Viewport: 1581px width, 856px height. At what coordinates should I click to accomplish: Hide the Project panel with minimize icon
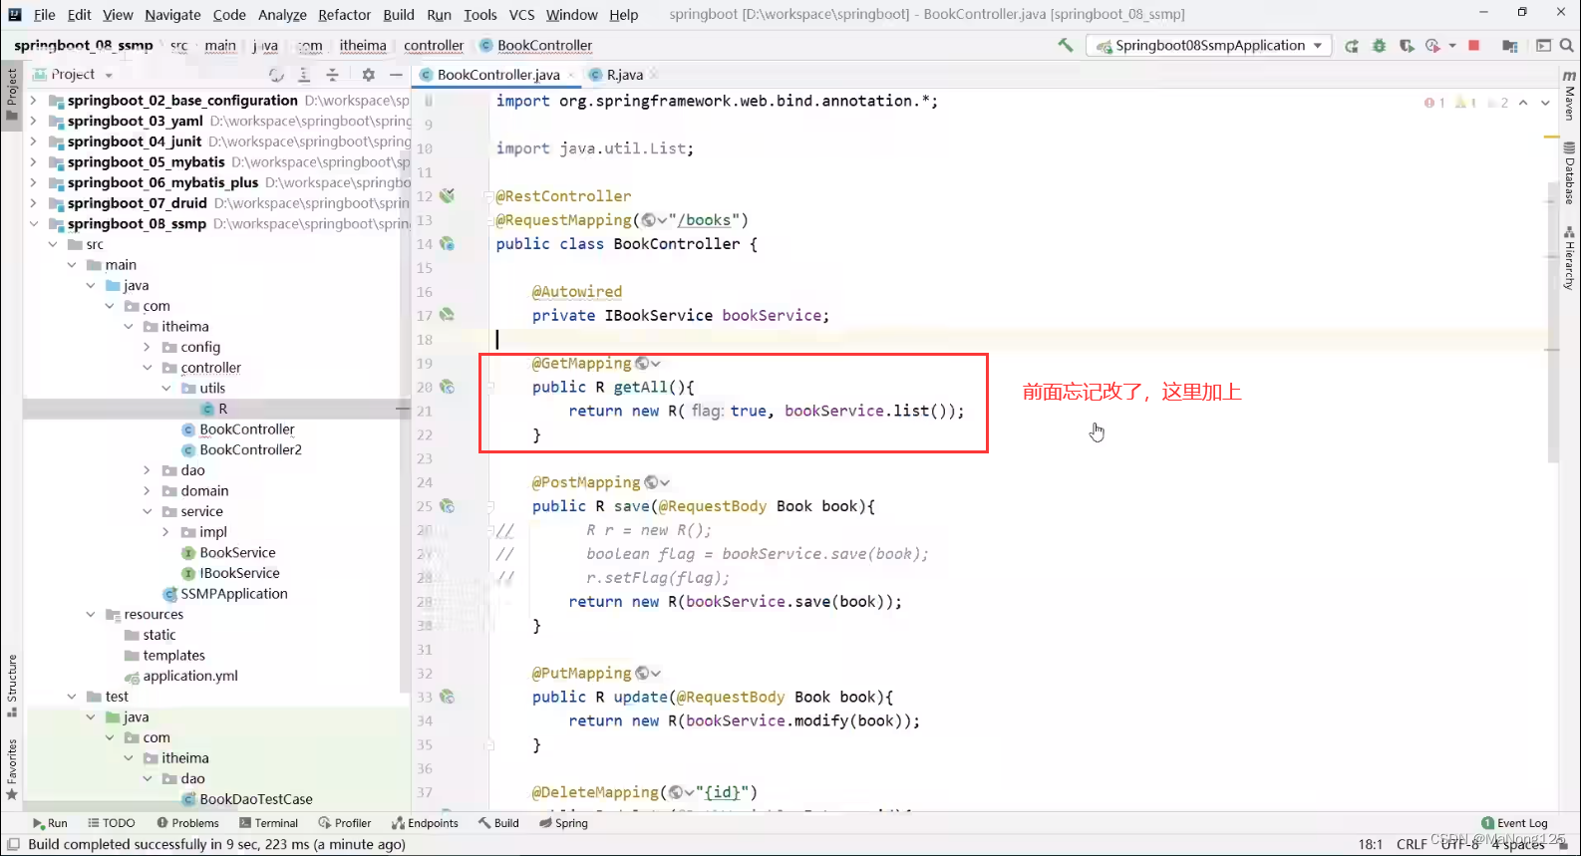click(396, 75)
